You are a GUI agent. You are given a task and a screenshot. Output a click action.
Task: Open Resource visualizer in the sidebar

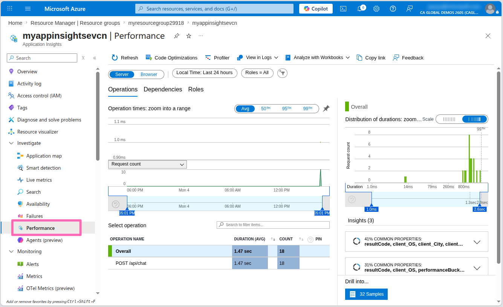click(x=38, y=132)
